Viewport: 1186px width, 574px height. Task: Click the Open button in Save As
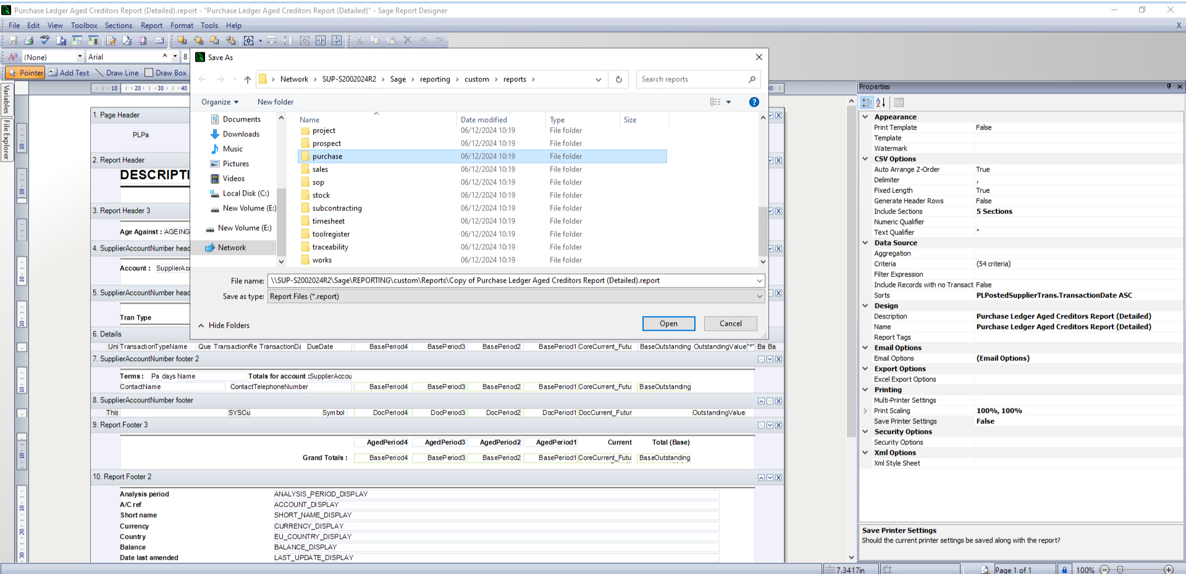pyautogui.click(x=668, y=323)
